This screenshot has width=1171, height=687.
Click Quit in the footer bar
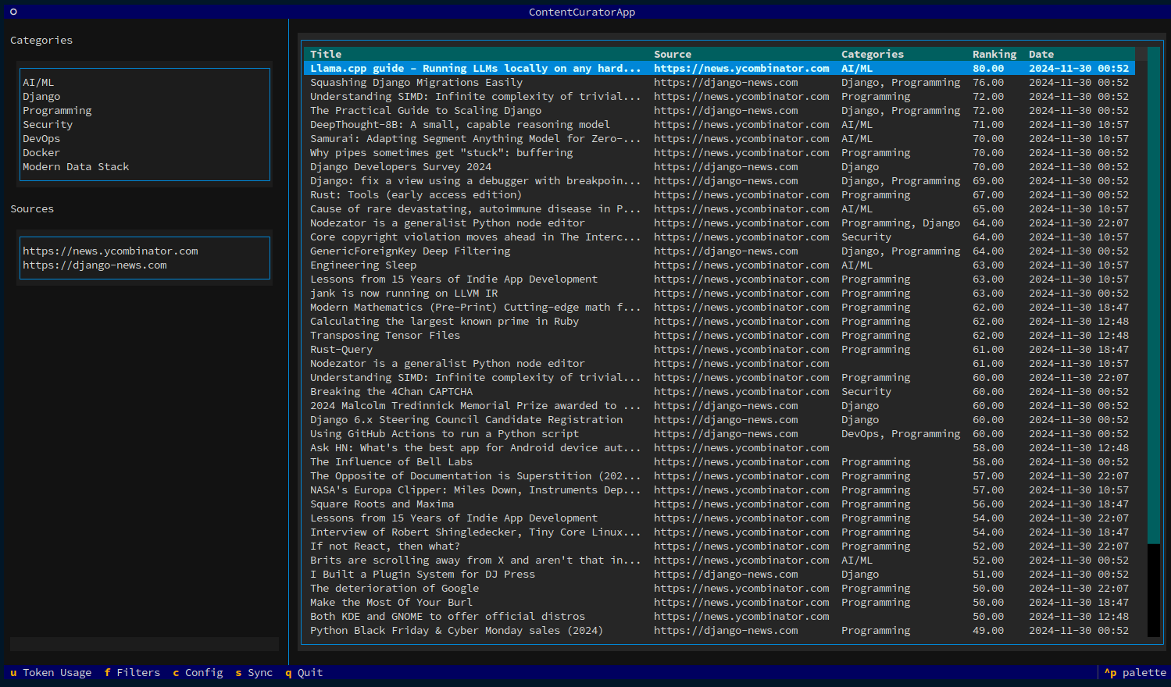pos(304,672)
